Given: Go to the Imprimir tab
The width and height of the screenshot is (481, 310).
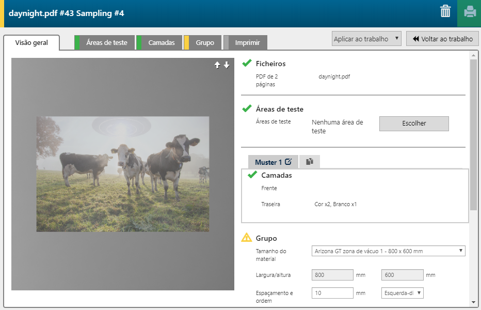Looking at the screenshot, I should [247, 42].
